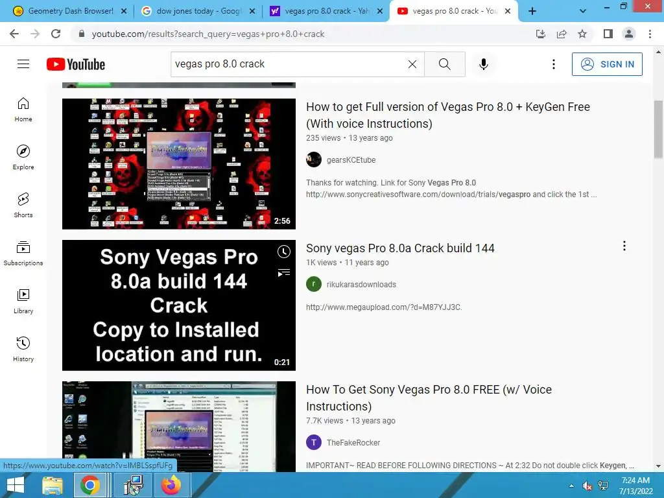Open 'How to get Full version of Vegas Pro 8.0' title
The image size is (664, 498).
448,115
